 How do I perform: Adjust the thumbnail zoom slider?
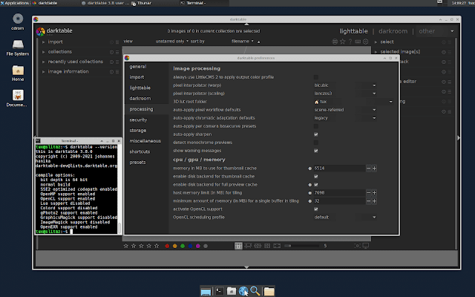[x=301, y=246]
